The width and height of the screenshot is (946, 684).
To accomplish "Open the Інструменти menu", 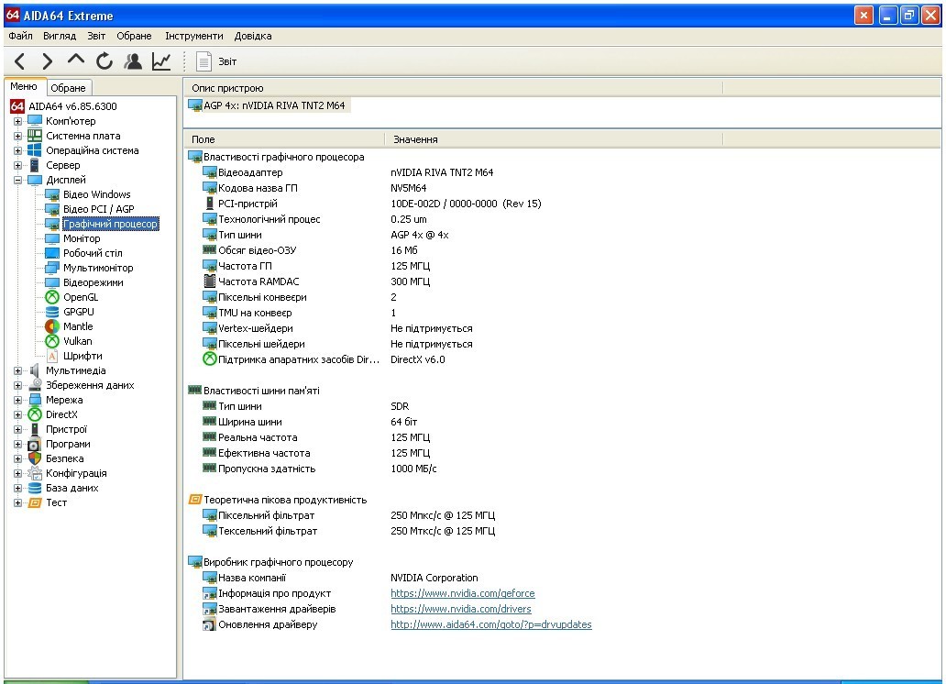I will click(x=193, y=36).
